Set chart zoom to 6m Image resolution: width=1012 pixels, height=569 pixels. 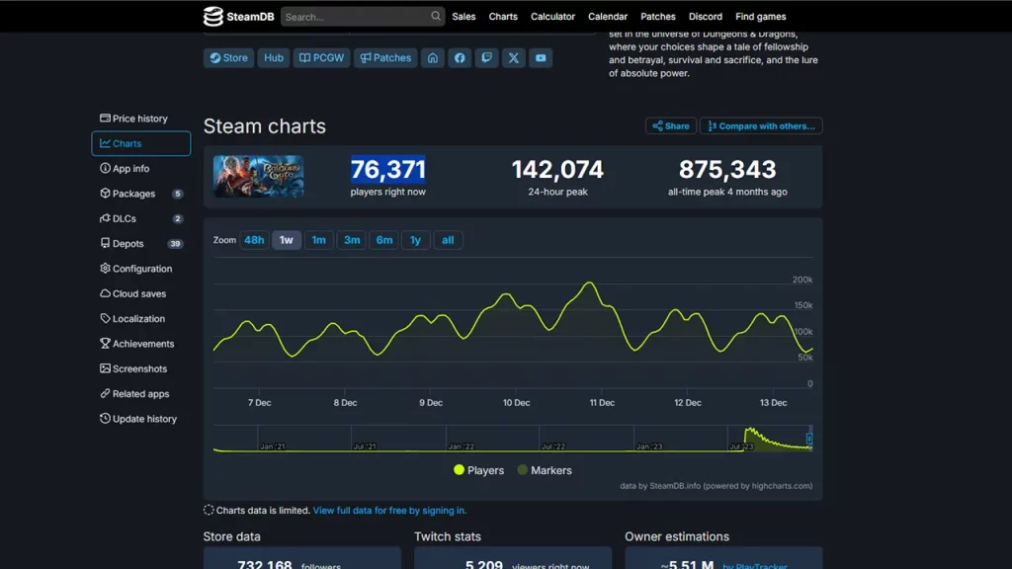point(384,240)
